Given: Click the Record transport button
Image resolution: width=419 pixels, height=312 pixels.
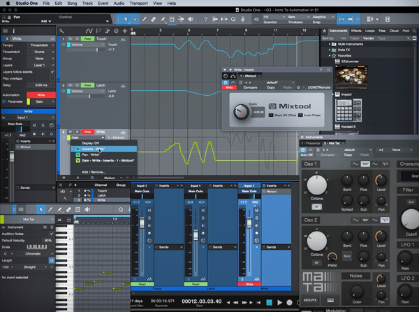Looking at the screenshot, I should point(289,302).
